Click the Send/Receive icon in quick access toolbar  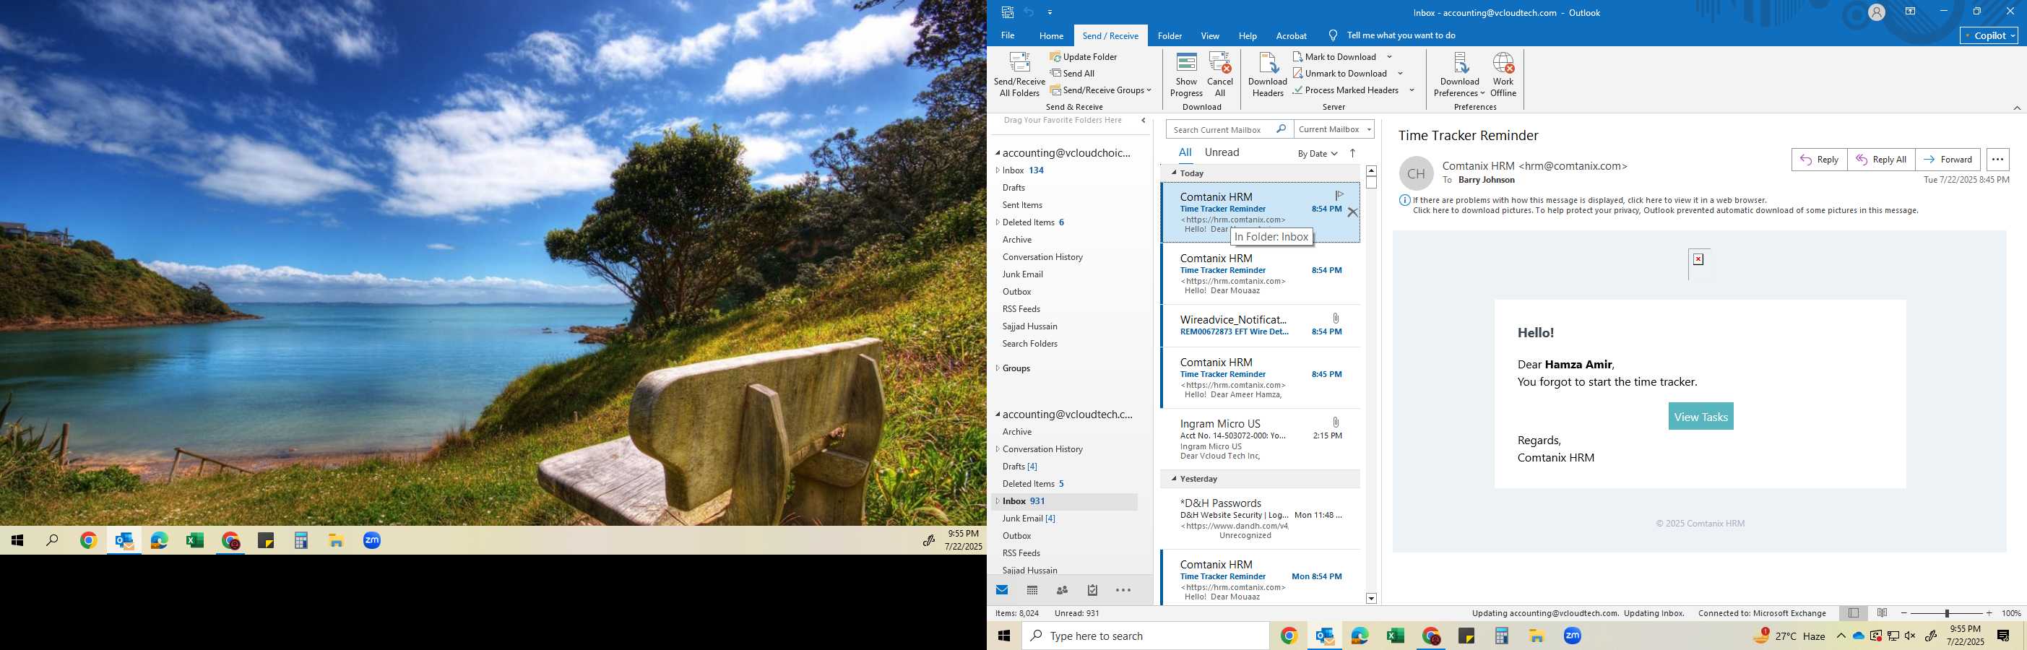tap(1007, 12)
